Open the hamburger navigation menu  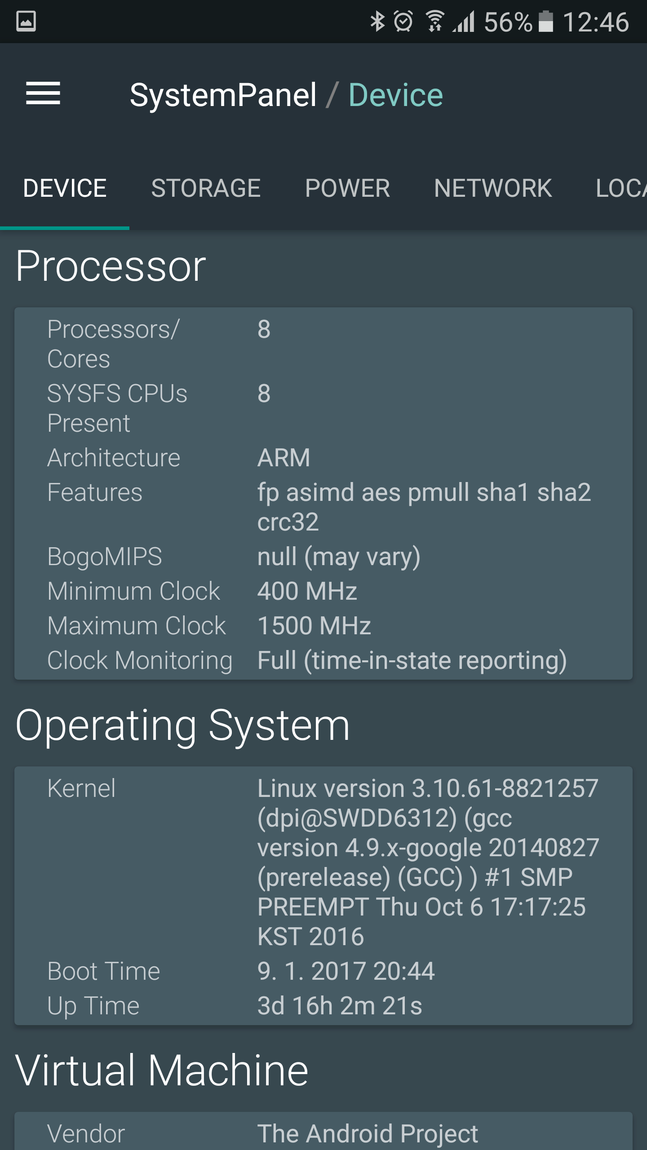[43, 93]
